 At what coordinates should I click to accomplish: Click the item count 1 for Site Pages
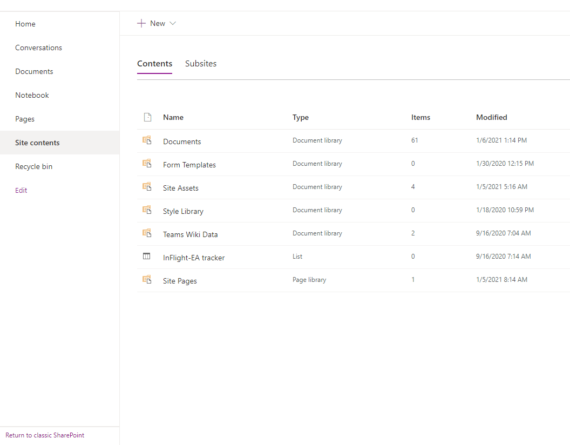pos(413,280)
